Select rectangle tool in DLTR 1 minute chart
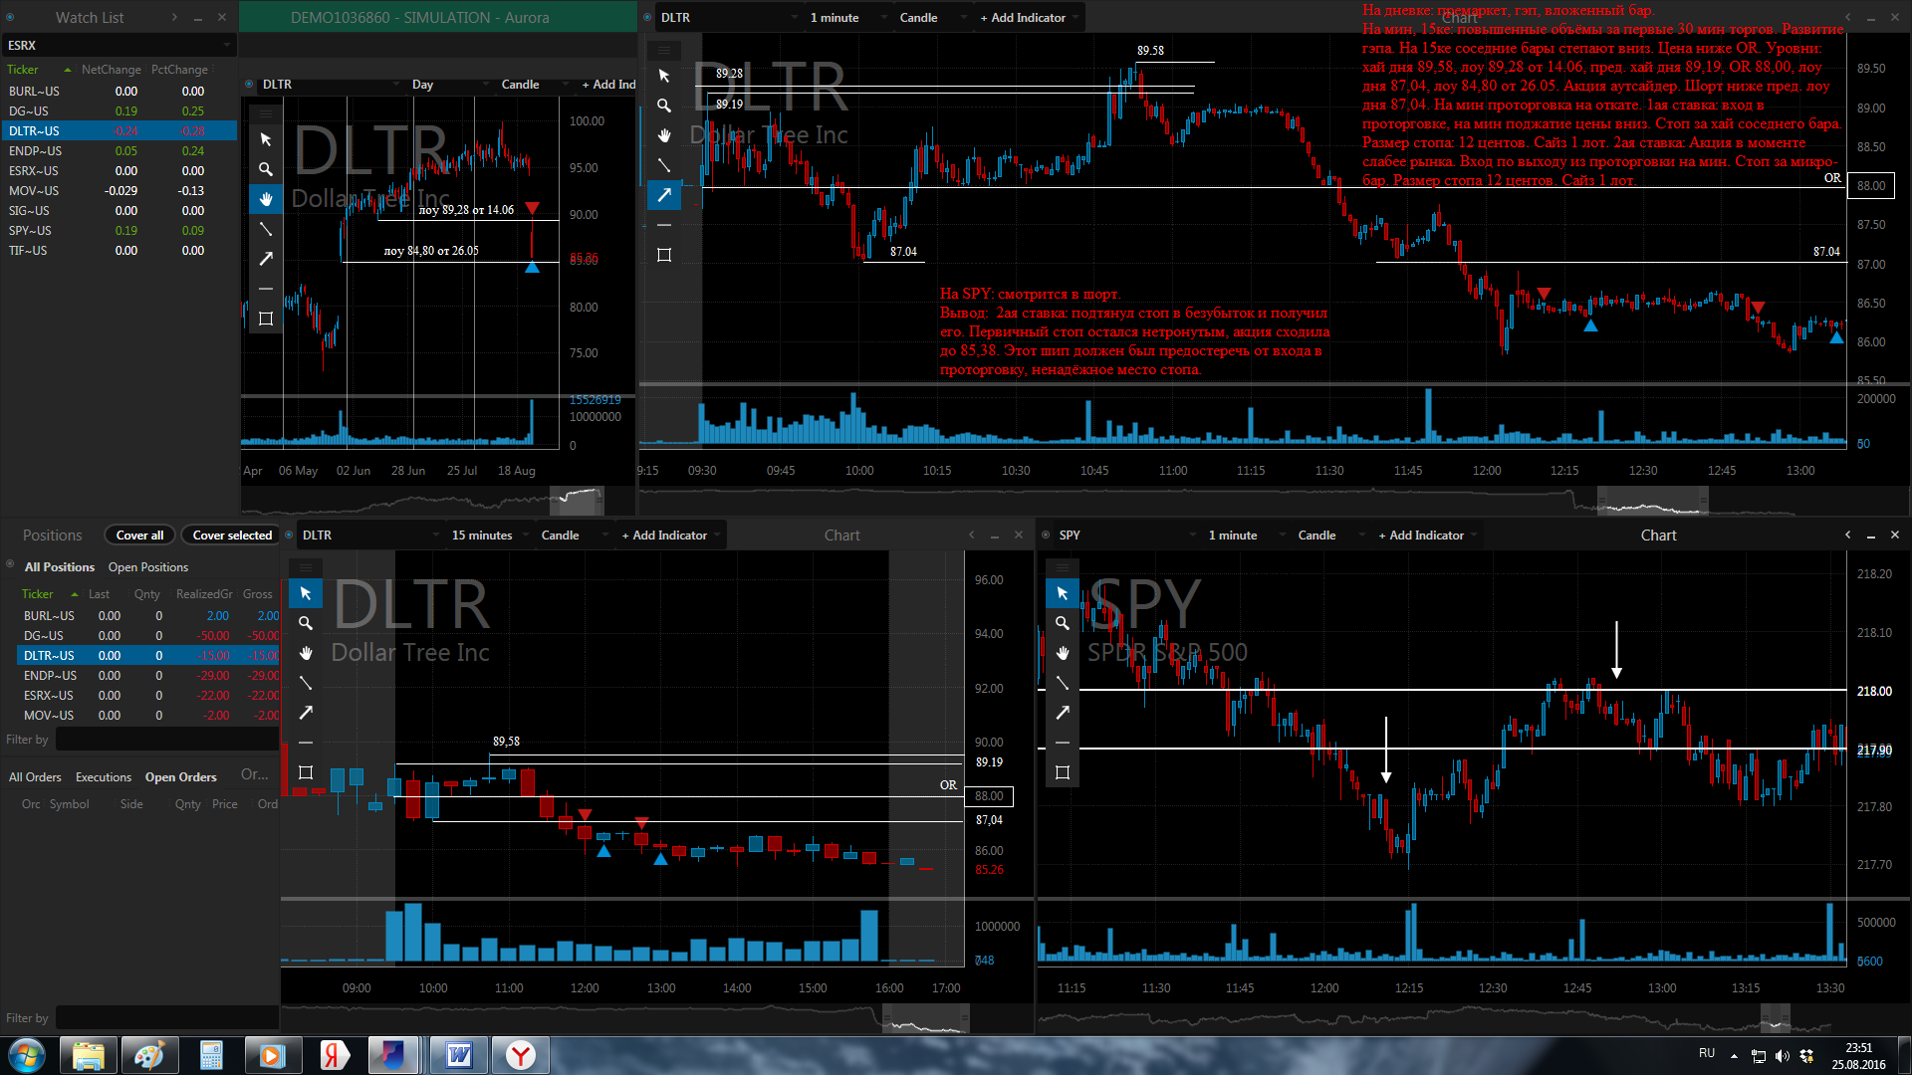Screen dimensions: 1912x1075 point(664,255)
